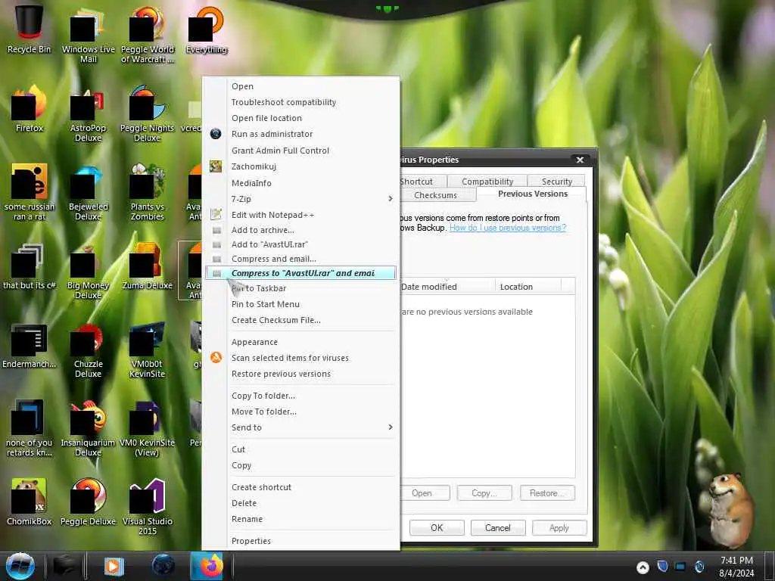
Task: Select 'none of you retards kn...' icon
Action: point(30,428)
